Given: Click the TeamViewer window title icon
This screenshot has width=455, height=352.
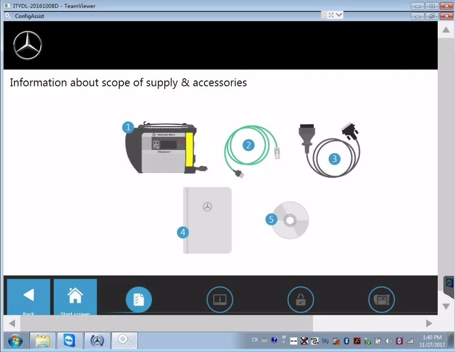Looking at the screenshot, I should 8,6.
